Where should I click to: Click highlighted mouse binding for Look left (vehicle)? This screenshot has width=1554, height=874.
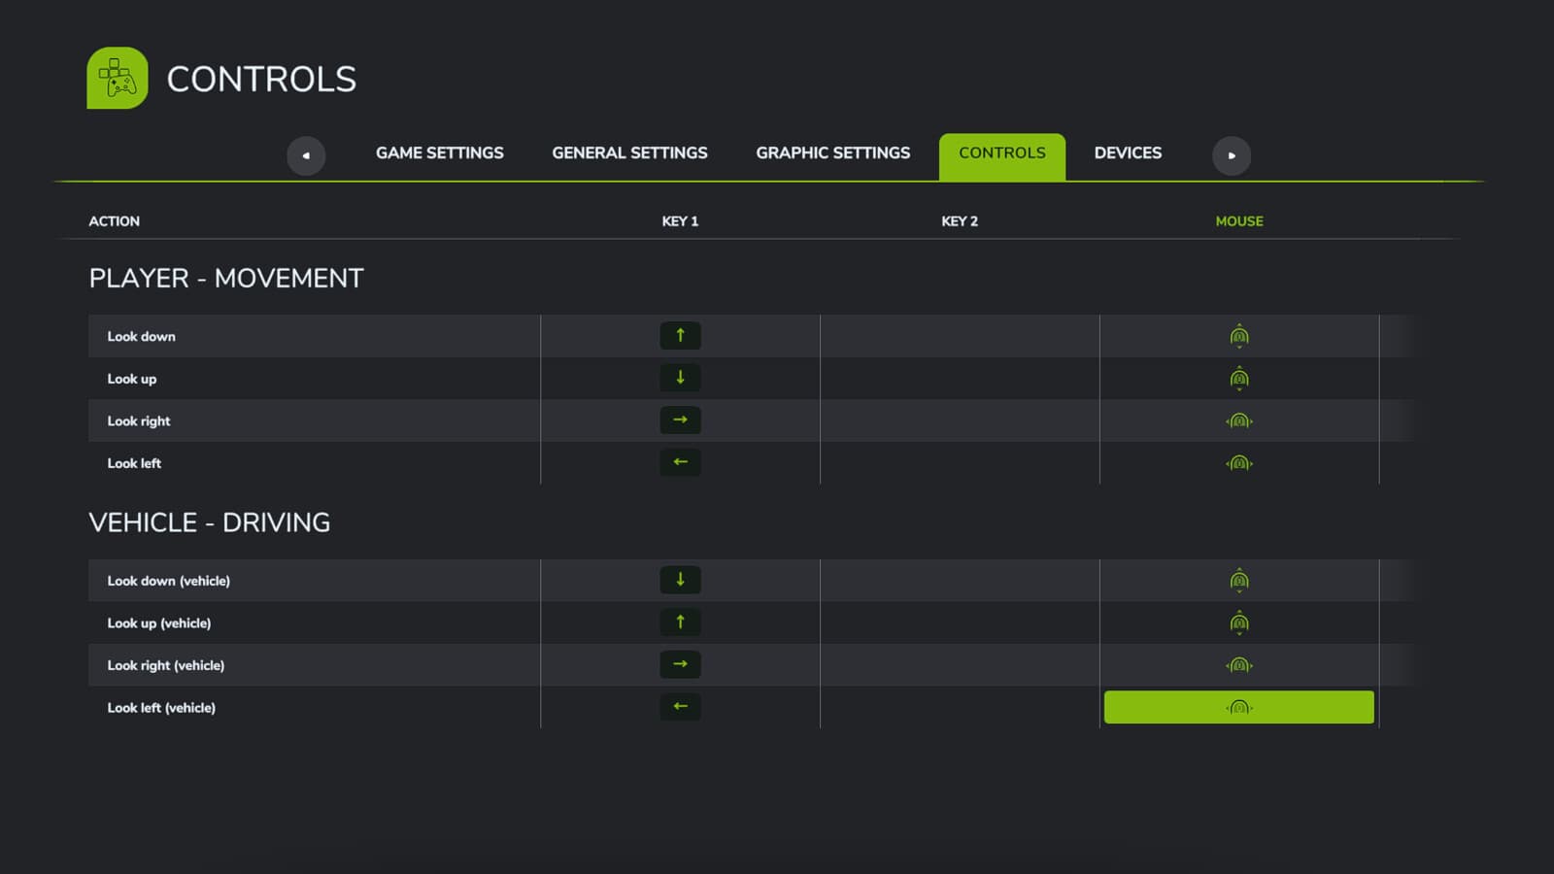coord(1239,707)
